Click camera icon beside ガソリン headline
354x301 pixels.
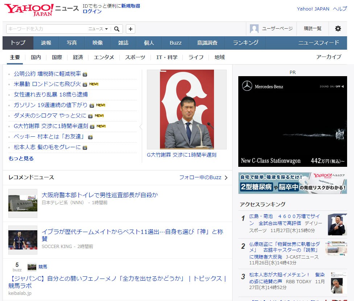(x=92, y=106)
